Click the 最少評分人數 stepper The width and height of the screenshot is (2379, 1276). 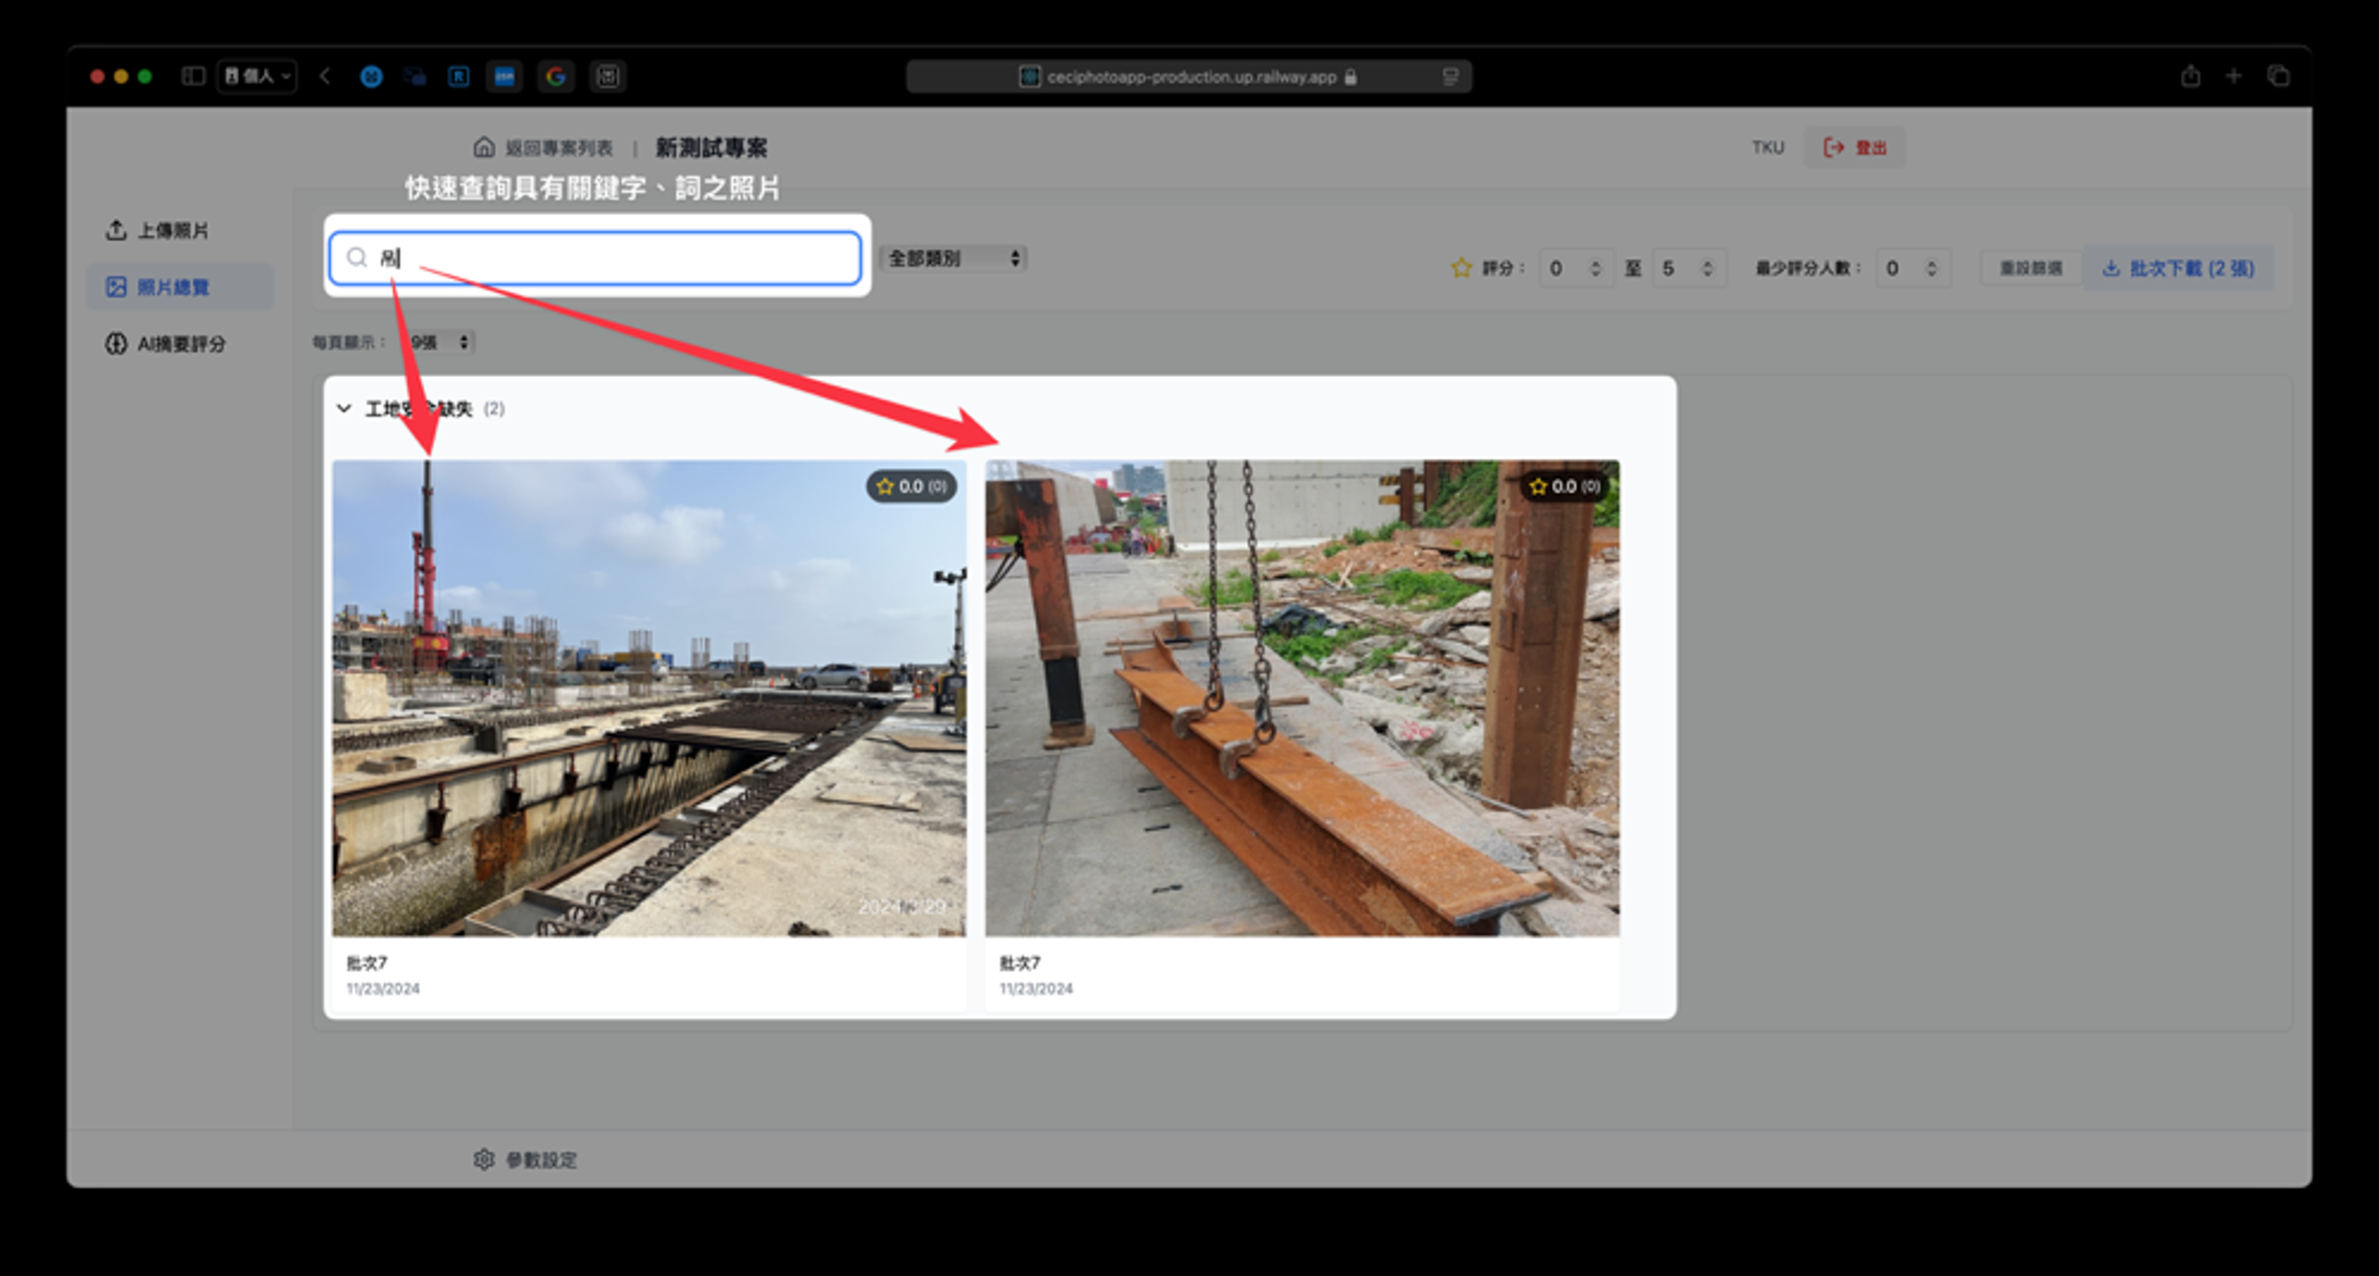pyautogui.click(x=1913, y=268)
